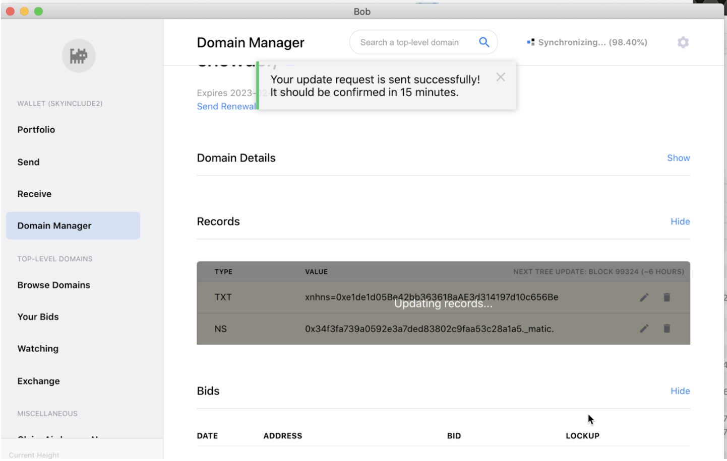Open the Exchange page
The height and width of the screenshot is (461, 727).
click(38, 381)
